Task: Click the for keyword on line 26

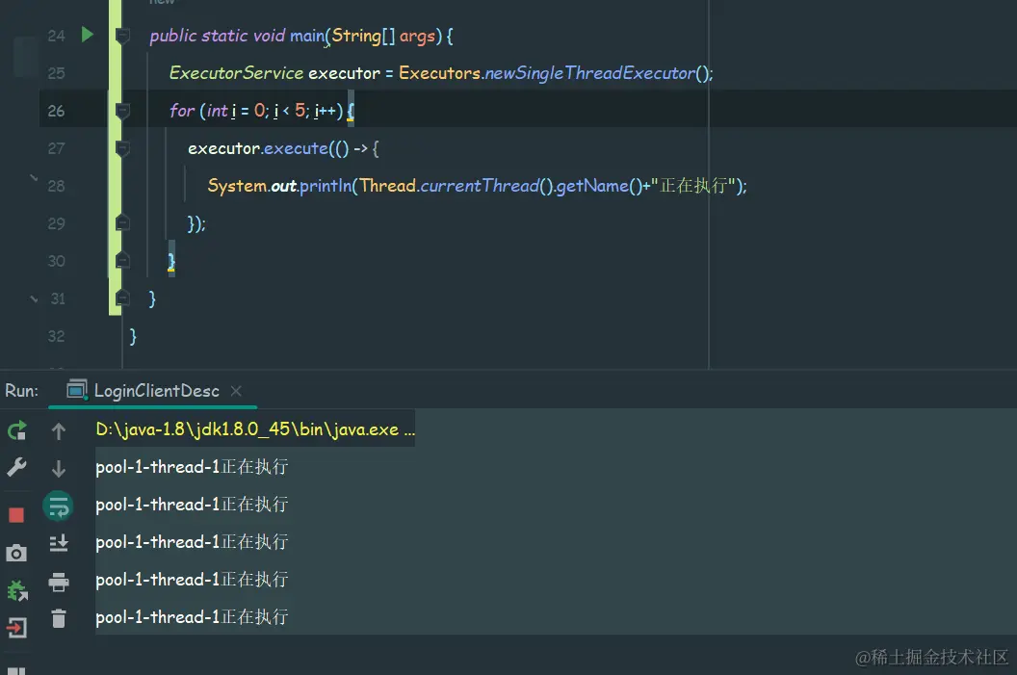Action: point(182,111)
